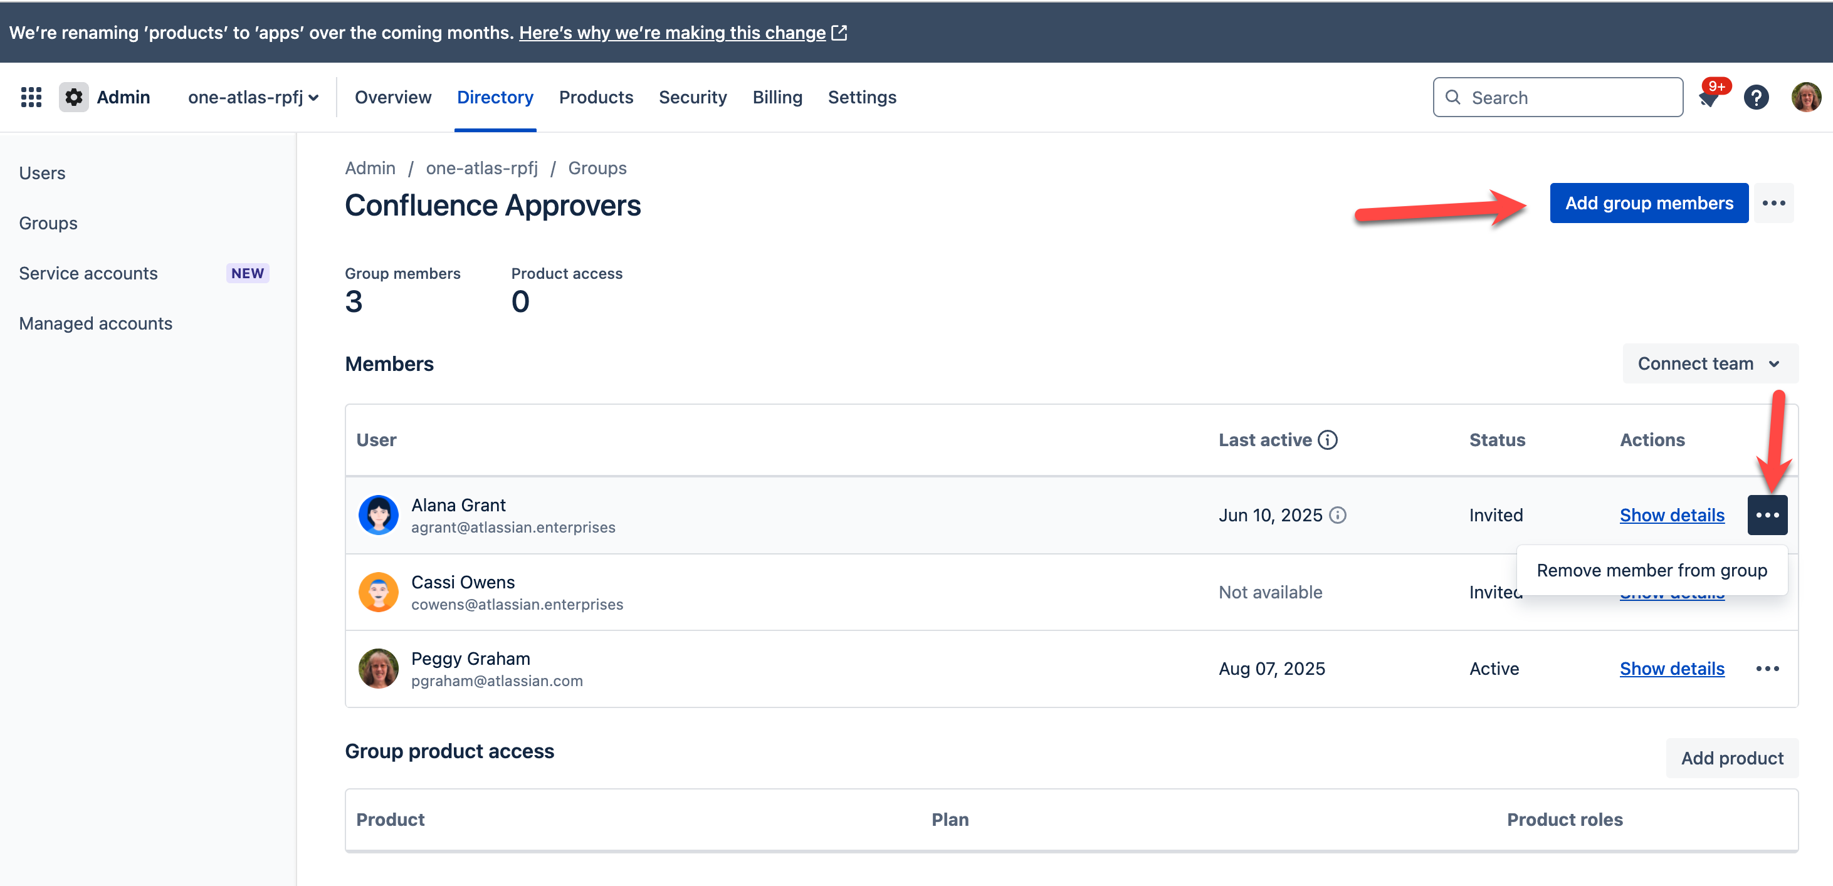Image resolution: width=1833 pixels, height=886 pixels.
Task: Choose Remove member from group
Action: (1652, 570)
